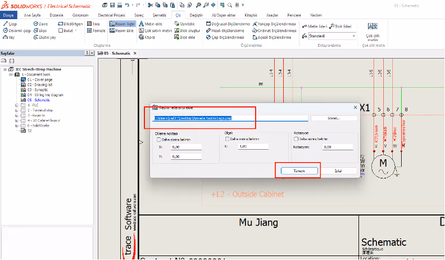Collapse 1 - Document book node
445x260 pixels.
pos(11,74)
